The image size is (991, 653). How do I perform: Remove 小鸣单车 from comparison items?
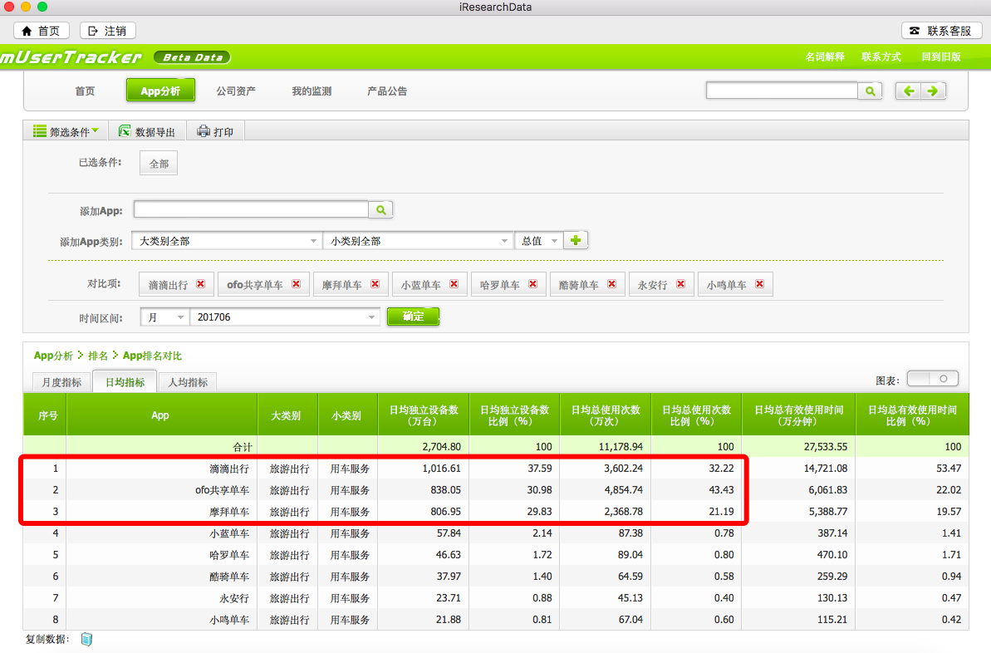[760, 284]
